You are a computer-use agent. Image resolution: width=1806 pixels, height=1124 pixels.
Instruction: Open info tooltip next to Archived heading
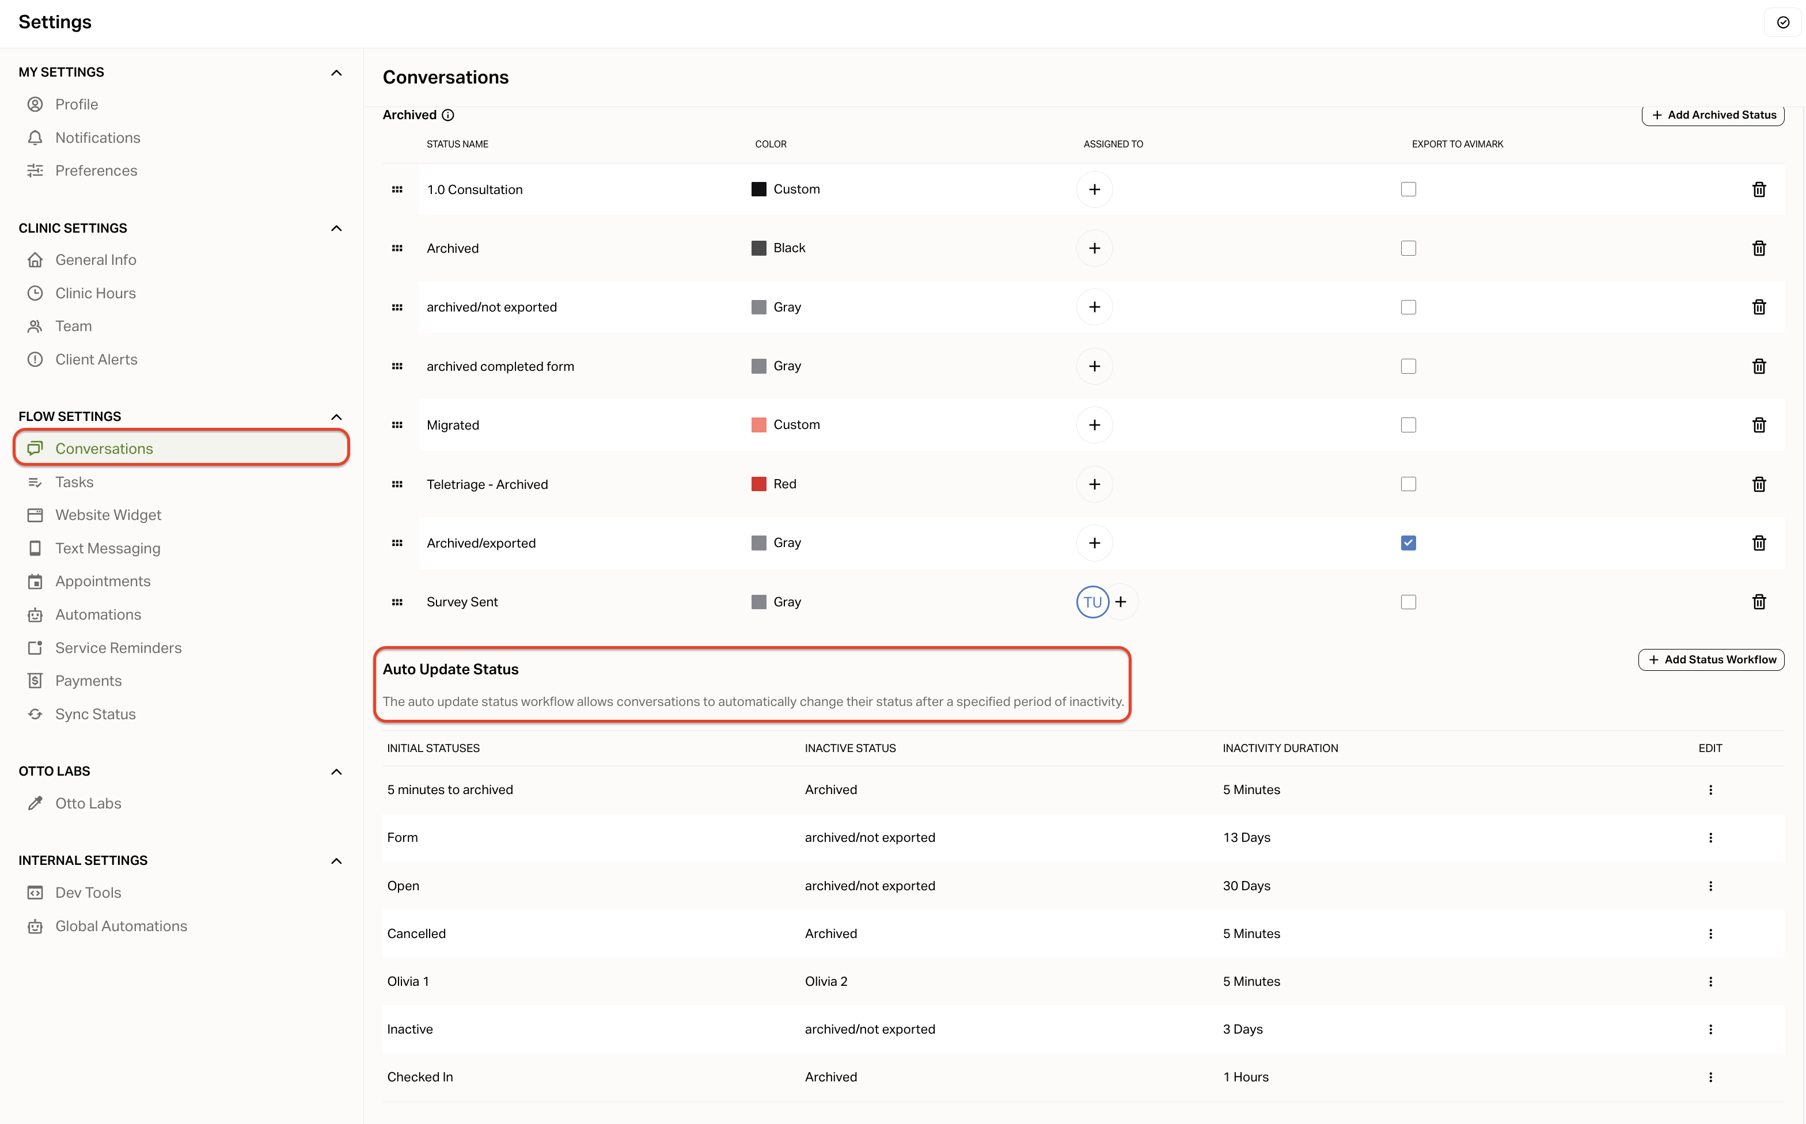point(447,115)
